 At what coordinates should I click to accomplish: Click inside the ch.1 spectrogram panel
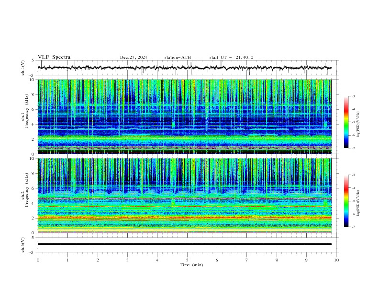185,116
